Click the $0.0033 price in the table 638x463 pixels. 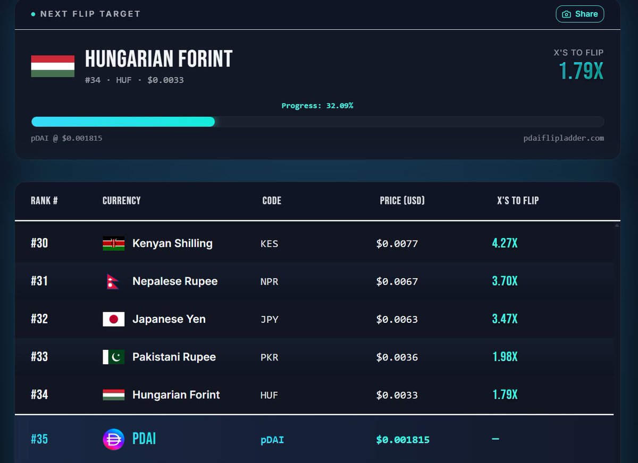pyautogui.click(x=397, y=395)
